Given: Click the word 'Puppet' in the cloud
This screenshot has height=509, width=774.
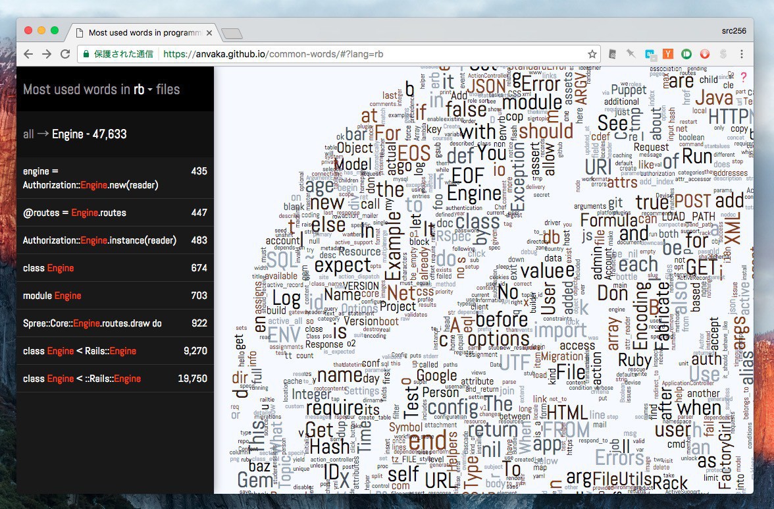Looking at the screenshot, I should tap(629, 90).
